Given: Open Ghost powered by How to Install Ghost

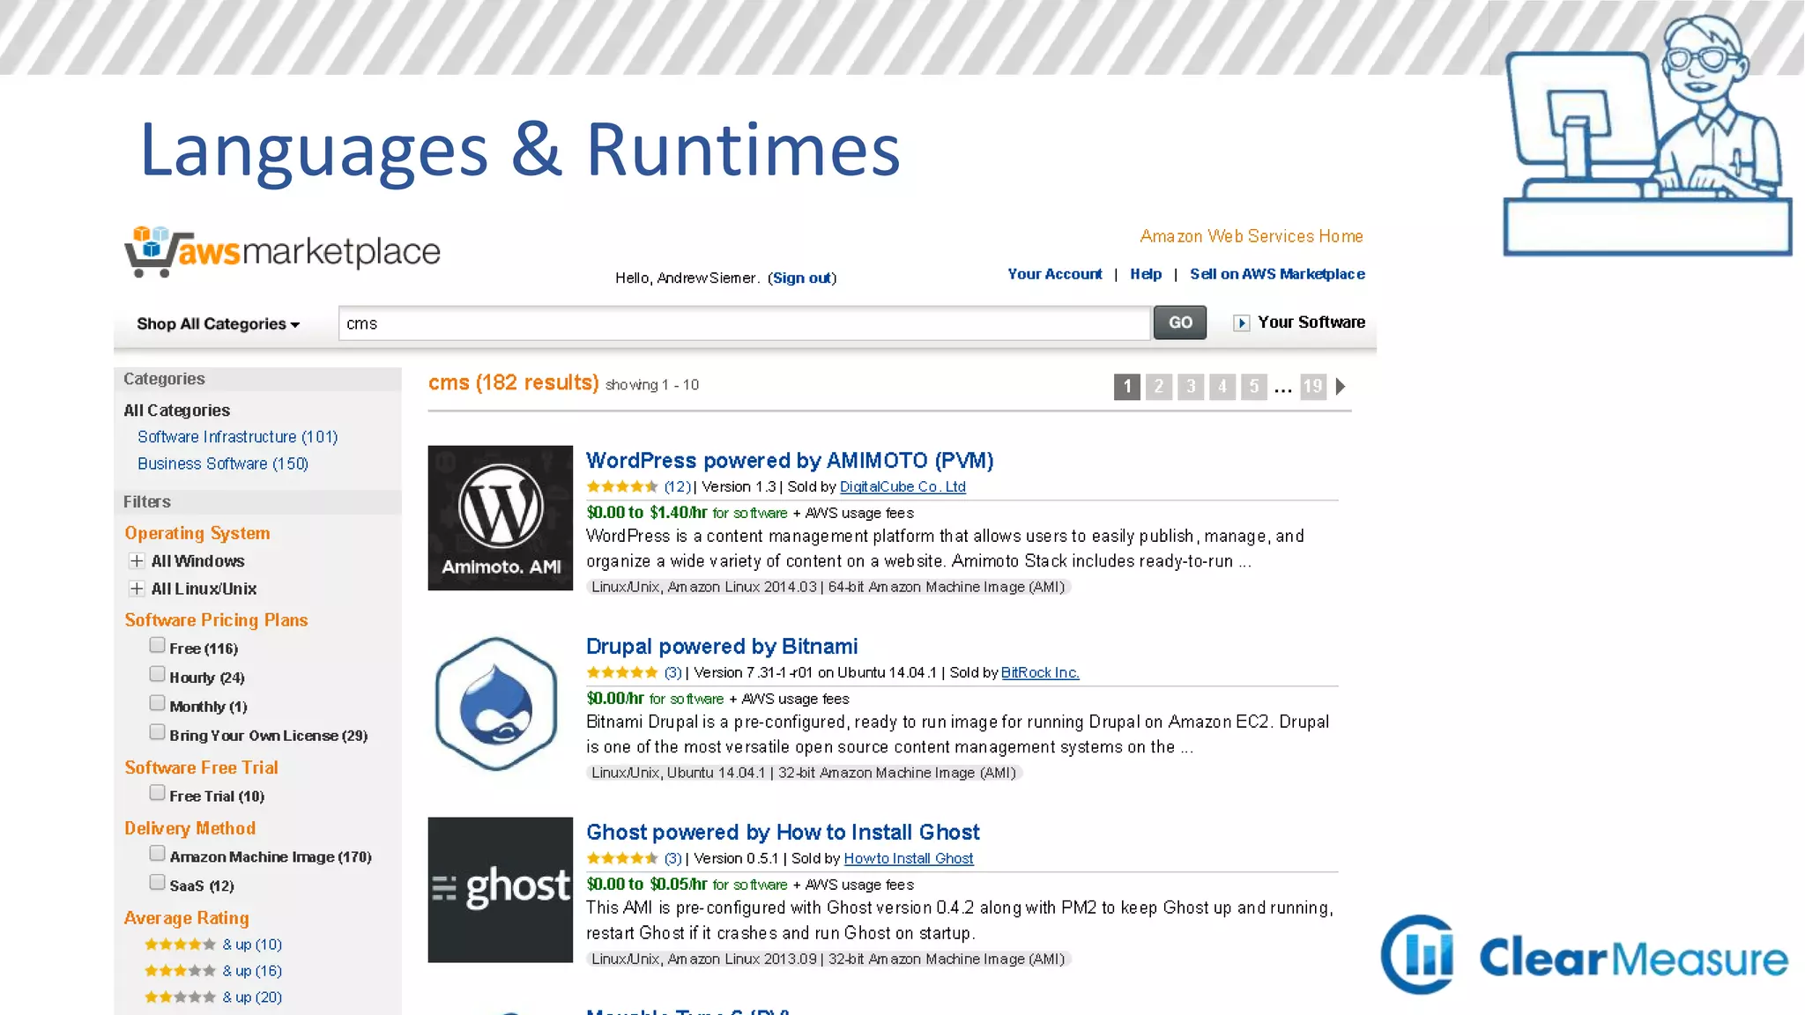Looking at the screenshot, I should (783, 833).
